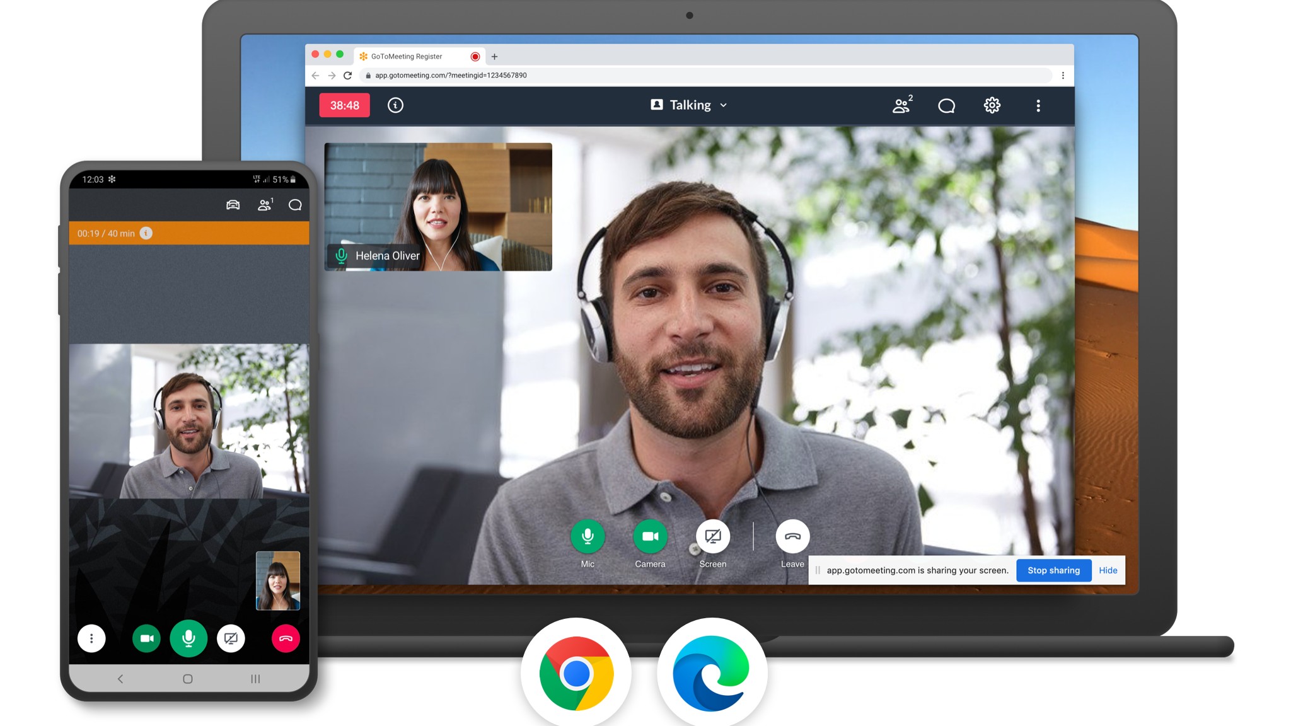Reload the browser page
The height and width of the screenshot is (726, 1291).
(347, 75)
